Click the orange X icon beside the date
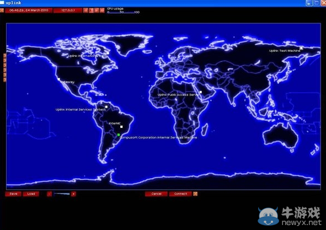 [x=2, y=10]
